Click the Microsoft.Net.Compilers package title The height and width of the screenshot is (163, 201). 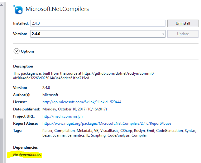click(57, 9)
